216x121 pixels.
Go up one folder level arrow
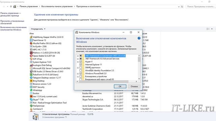point(11,7)
